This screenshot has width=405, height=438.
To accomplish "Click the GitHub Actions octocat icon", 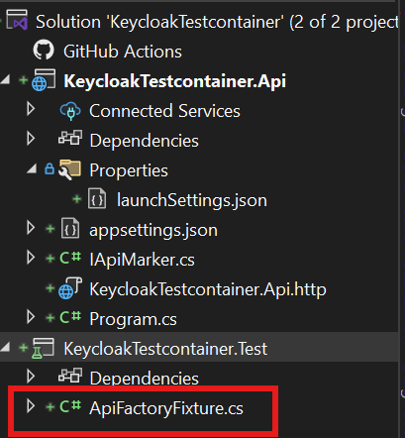I will [x=44, y=51].
